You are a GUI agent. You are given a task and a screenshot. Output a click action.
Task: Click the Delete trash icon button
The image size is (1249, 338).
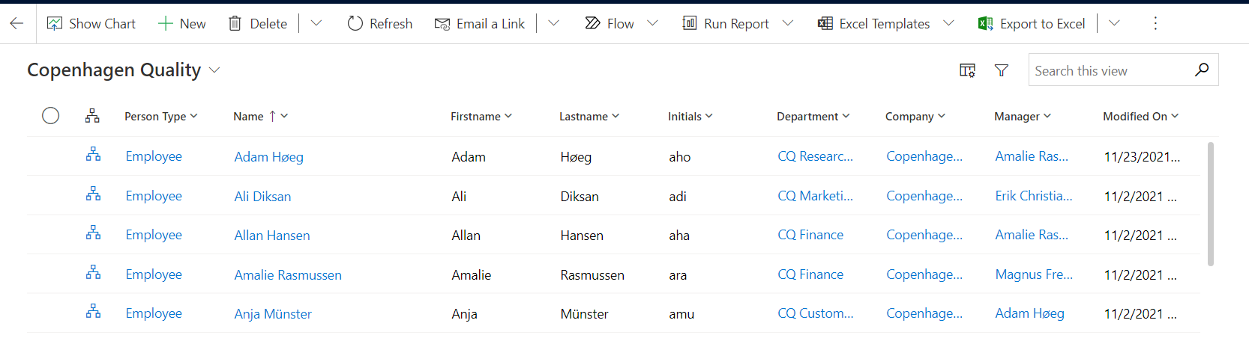click(x=257, y=24)
